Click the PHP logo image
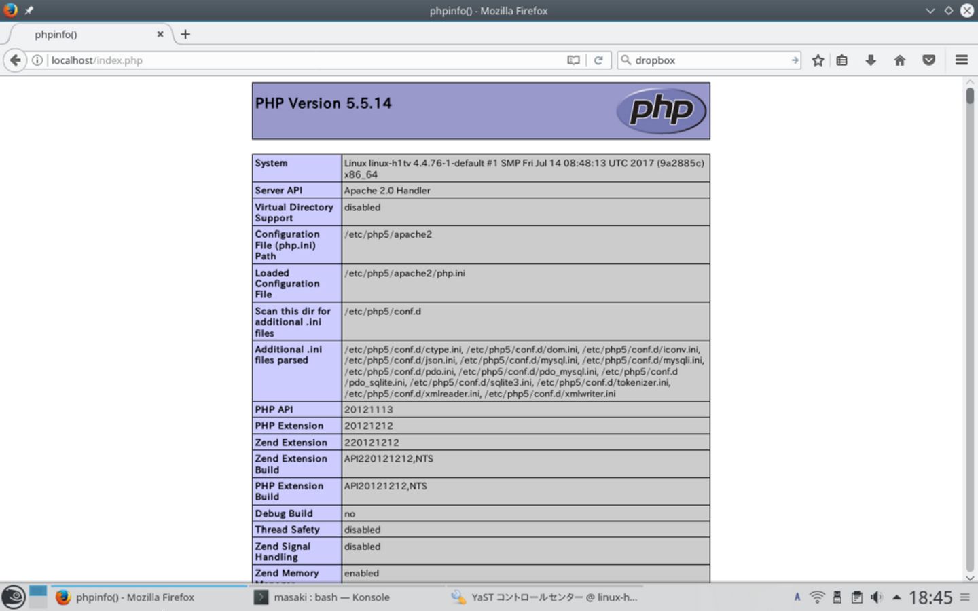Viewport: 978px width, 611px height. click(x=662, y=111)
